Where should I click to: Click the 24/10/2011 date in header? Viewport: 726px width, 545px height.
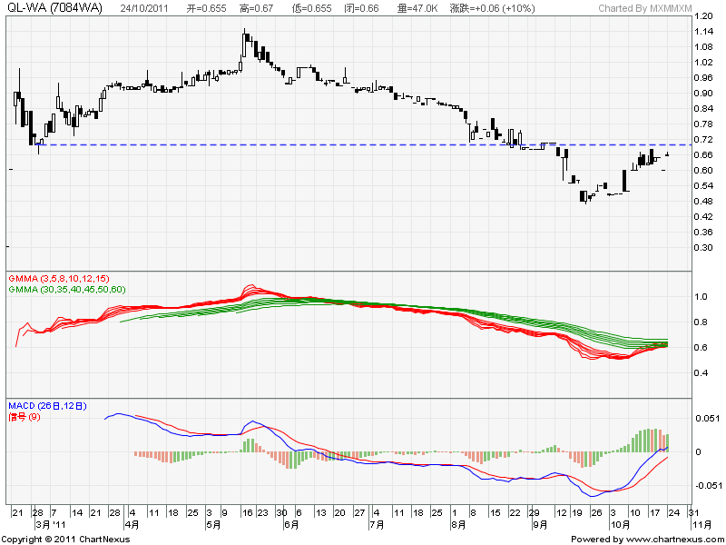point(145,8)
